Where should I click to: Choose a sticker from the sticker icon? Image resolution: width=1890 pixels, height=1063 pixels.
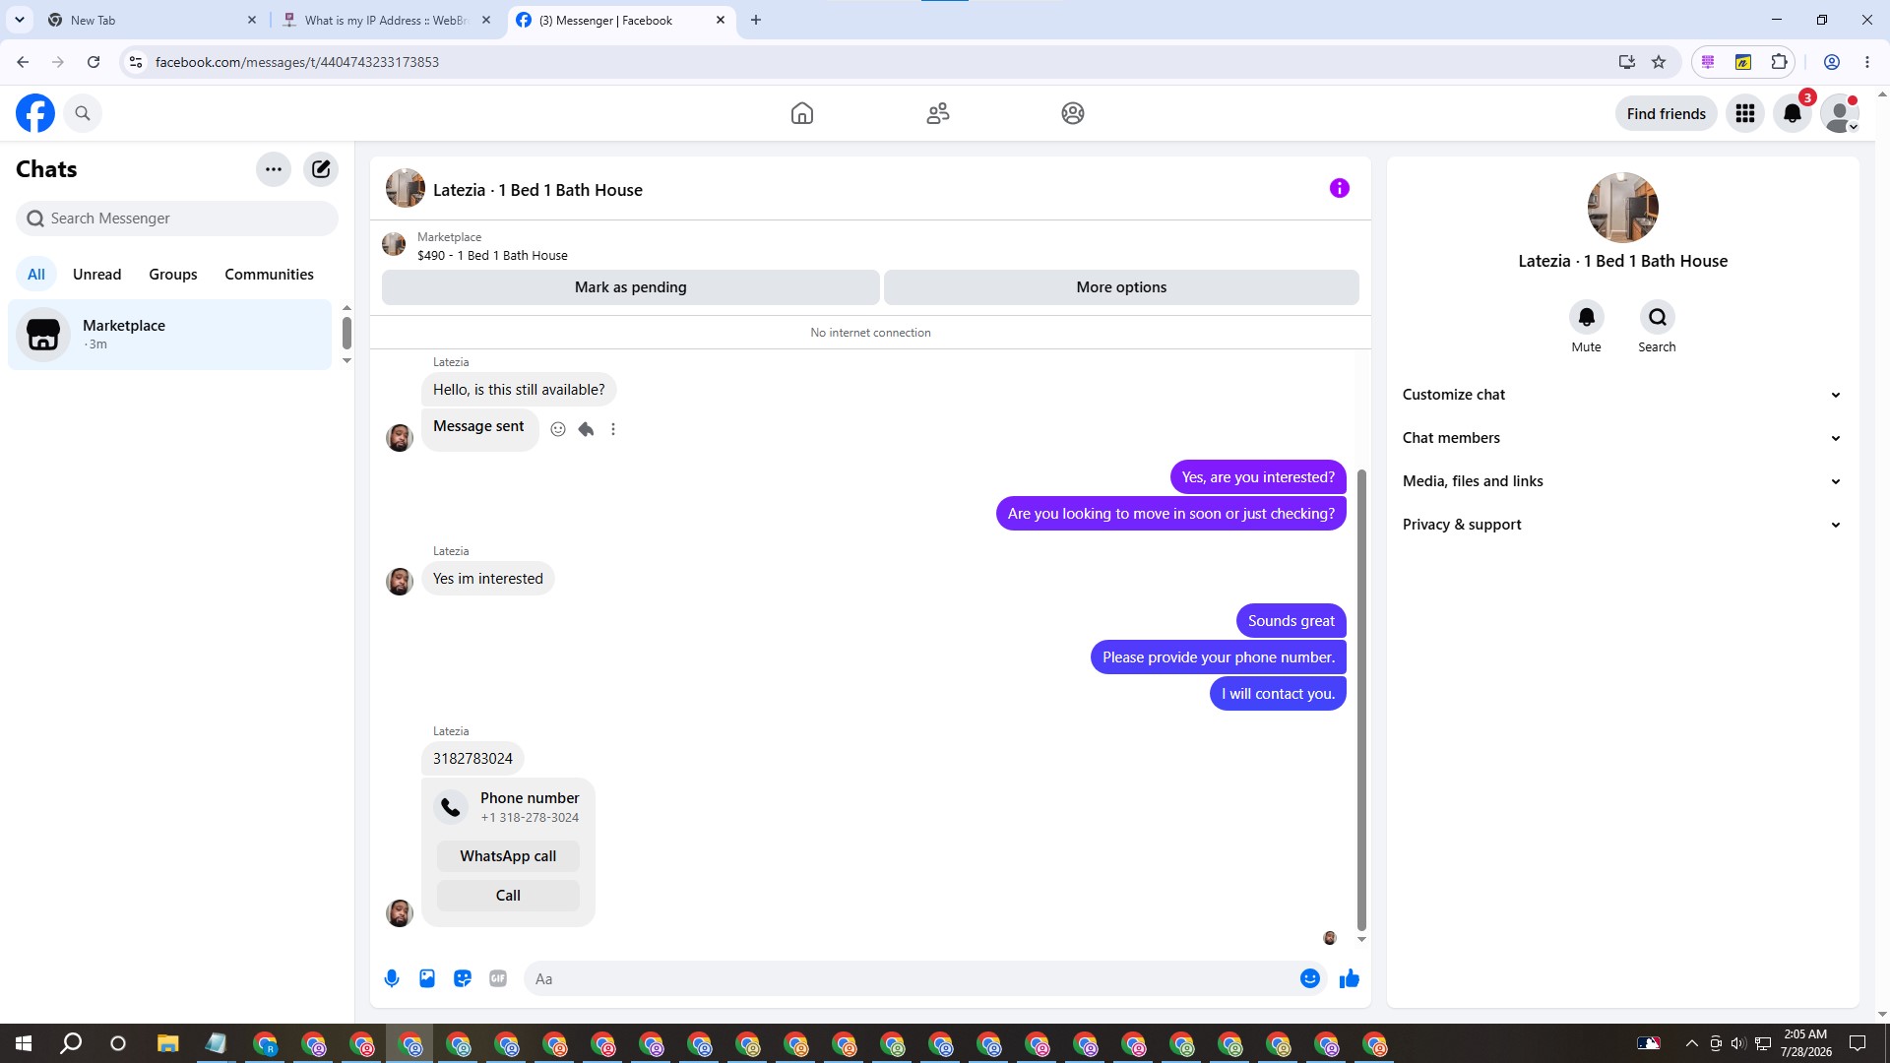(463, 978)
